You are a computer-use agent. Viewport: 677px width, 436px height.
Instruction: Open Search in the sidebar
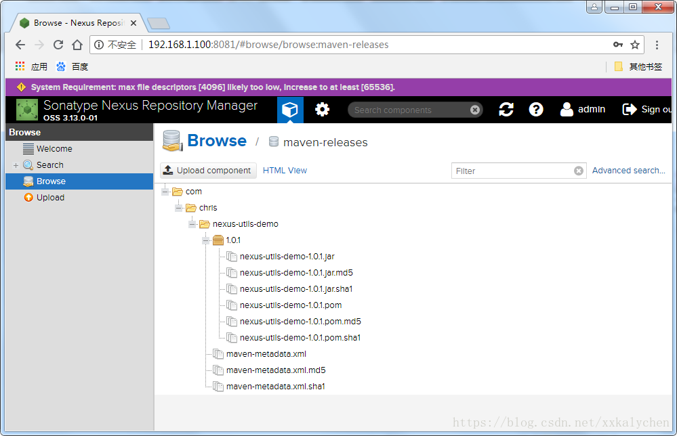[49, 165]
